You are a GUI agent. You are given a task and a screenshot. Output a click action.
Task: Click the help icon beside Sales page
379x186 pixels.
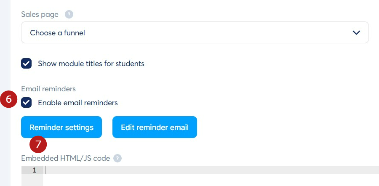click(69, 14)
